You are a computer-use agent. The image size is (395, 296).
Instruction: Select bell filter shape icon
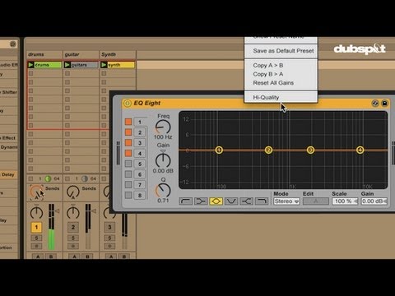pyautogui.click(x=216, y=201)
